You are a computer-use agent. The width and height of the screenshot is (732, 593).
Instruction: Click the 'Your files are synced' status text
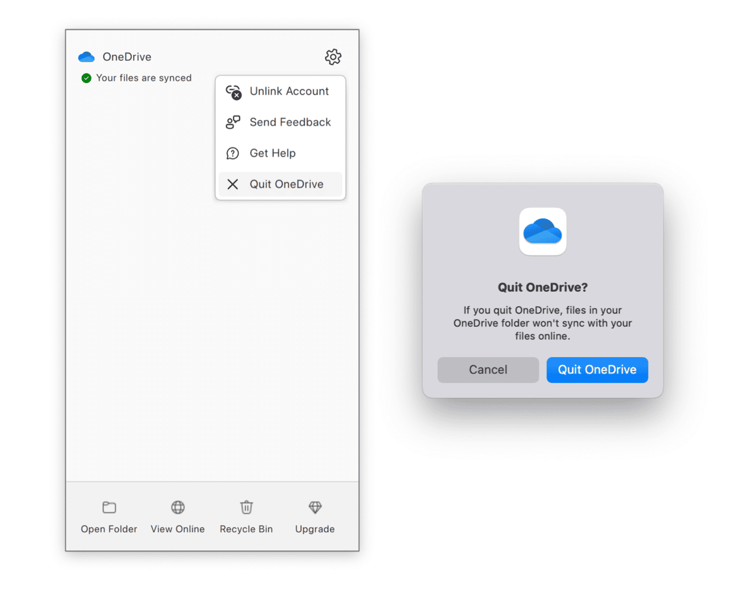point(144,78)
